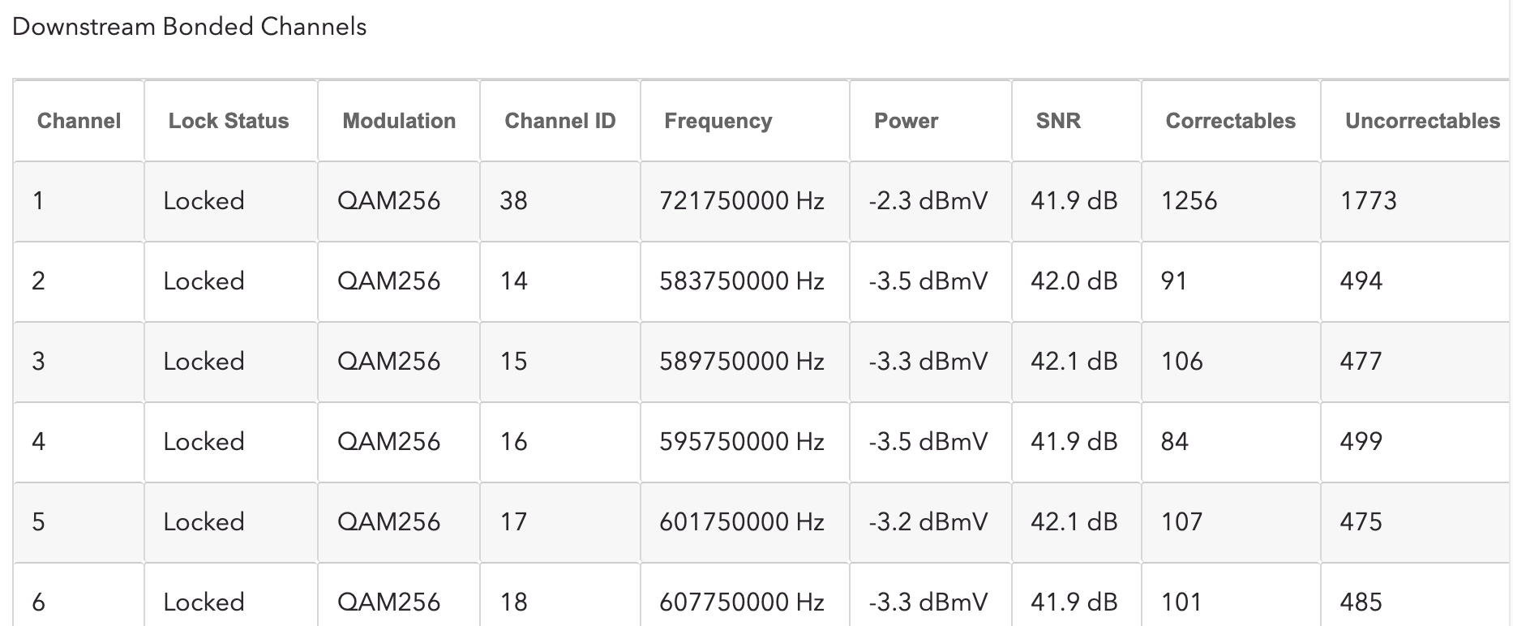
Task: Click the Modulation column header
Action: point(399,121)
